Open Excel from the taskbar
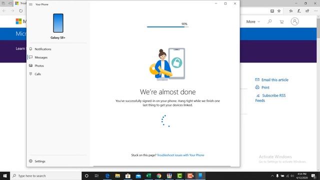Image resolution: width=320 pixels, height=180 pixels. [x=148, y=175]
